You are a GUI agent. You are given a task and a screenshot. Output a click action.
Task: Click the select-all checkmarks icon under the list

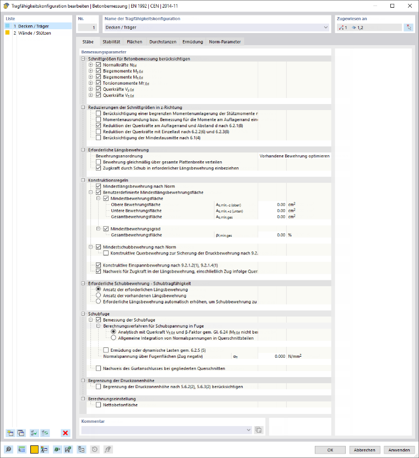coord(34,433)
